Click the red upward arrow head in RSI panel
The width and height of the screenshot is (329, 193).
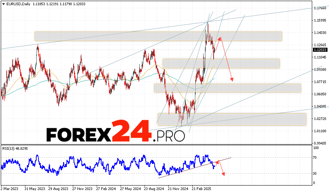tap(218, 162)
